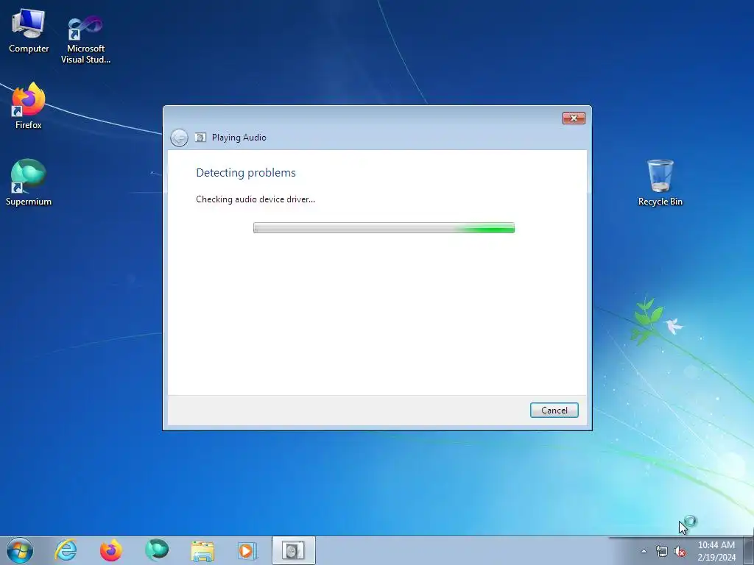Select the Computer desktop icon

click(x=29, y=31)
